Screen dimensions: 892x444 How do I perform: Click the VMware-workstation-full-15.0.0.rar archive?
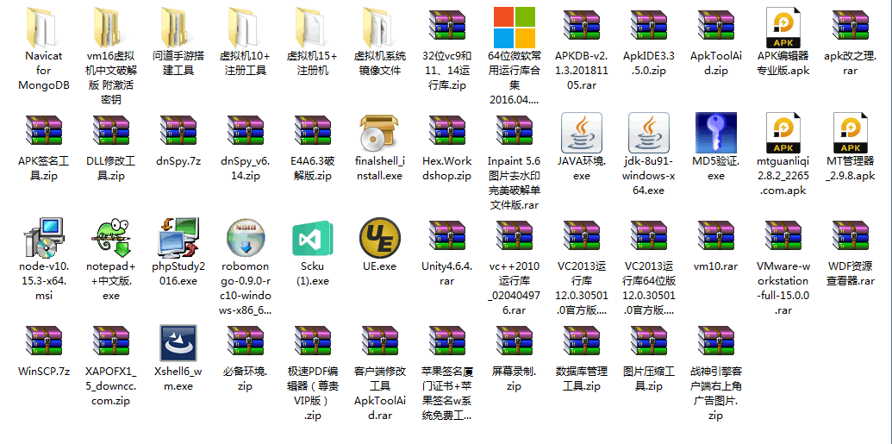click(783, 239)
